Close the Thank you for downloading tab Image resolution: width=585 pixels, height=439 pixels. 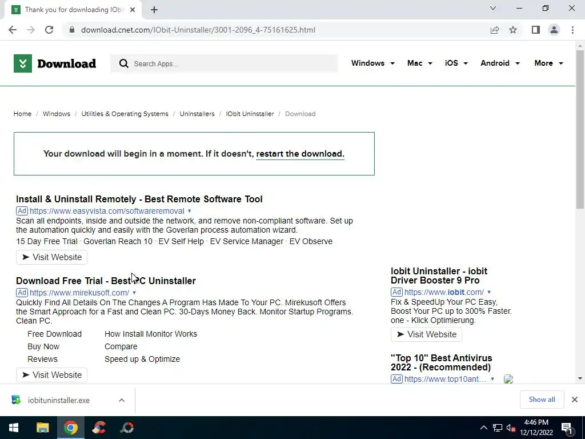pos(133,10)
